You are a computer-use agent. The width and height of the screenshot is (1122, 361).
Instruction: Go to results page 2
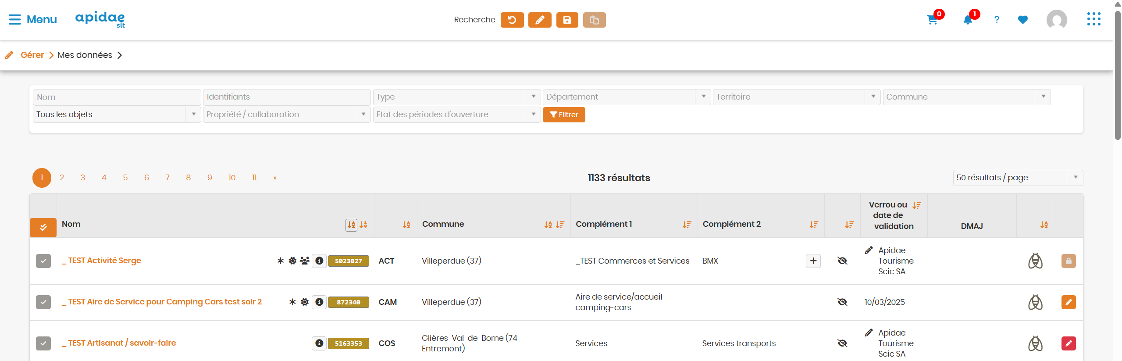pyautogui.click(x=62, y=178)
